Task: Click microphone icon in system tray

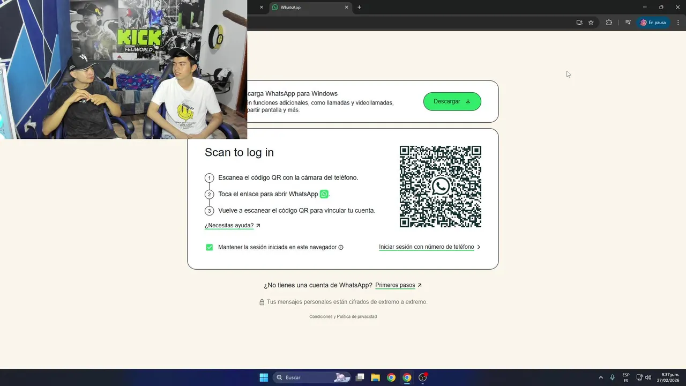Action: pyautogui.click(x=612, y=377)
